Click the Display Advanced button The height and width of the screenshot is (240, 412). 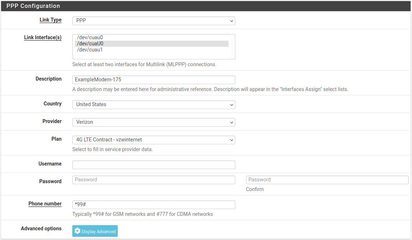pos(95,231)
